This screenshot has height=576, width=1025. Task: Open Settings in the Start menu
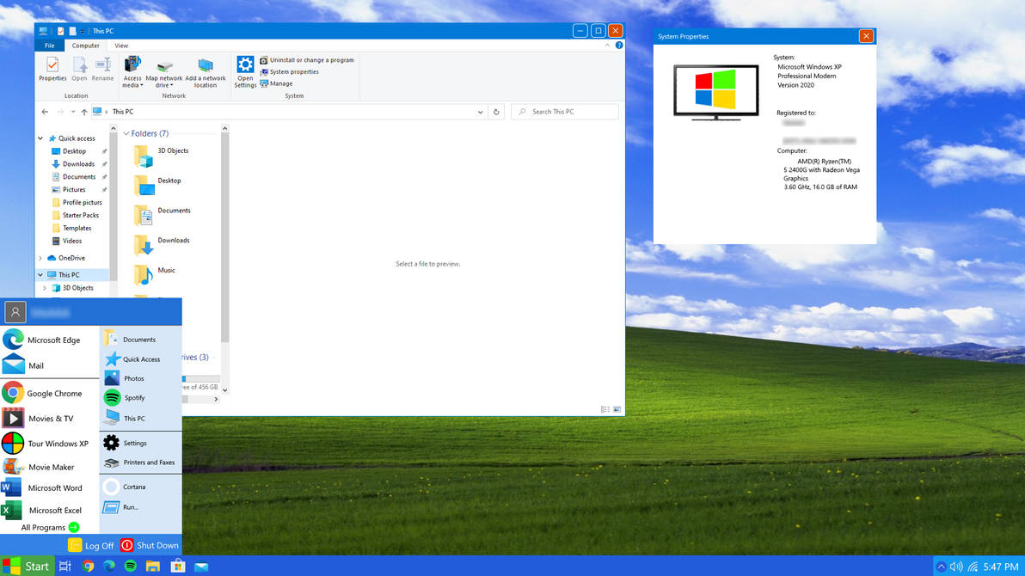pyautogui.click(x=126, y=443)
